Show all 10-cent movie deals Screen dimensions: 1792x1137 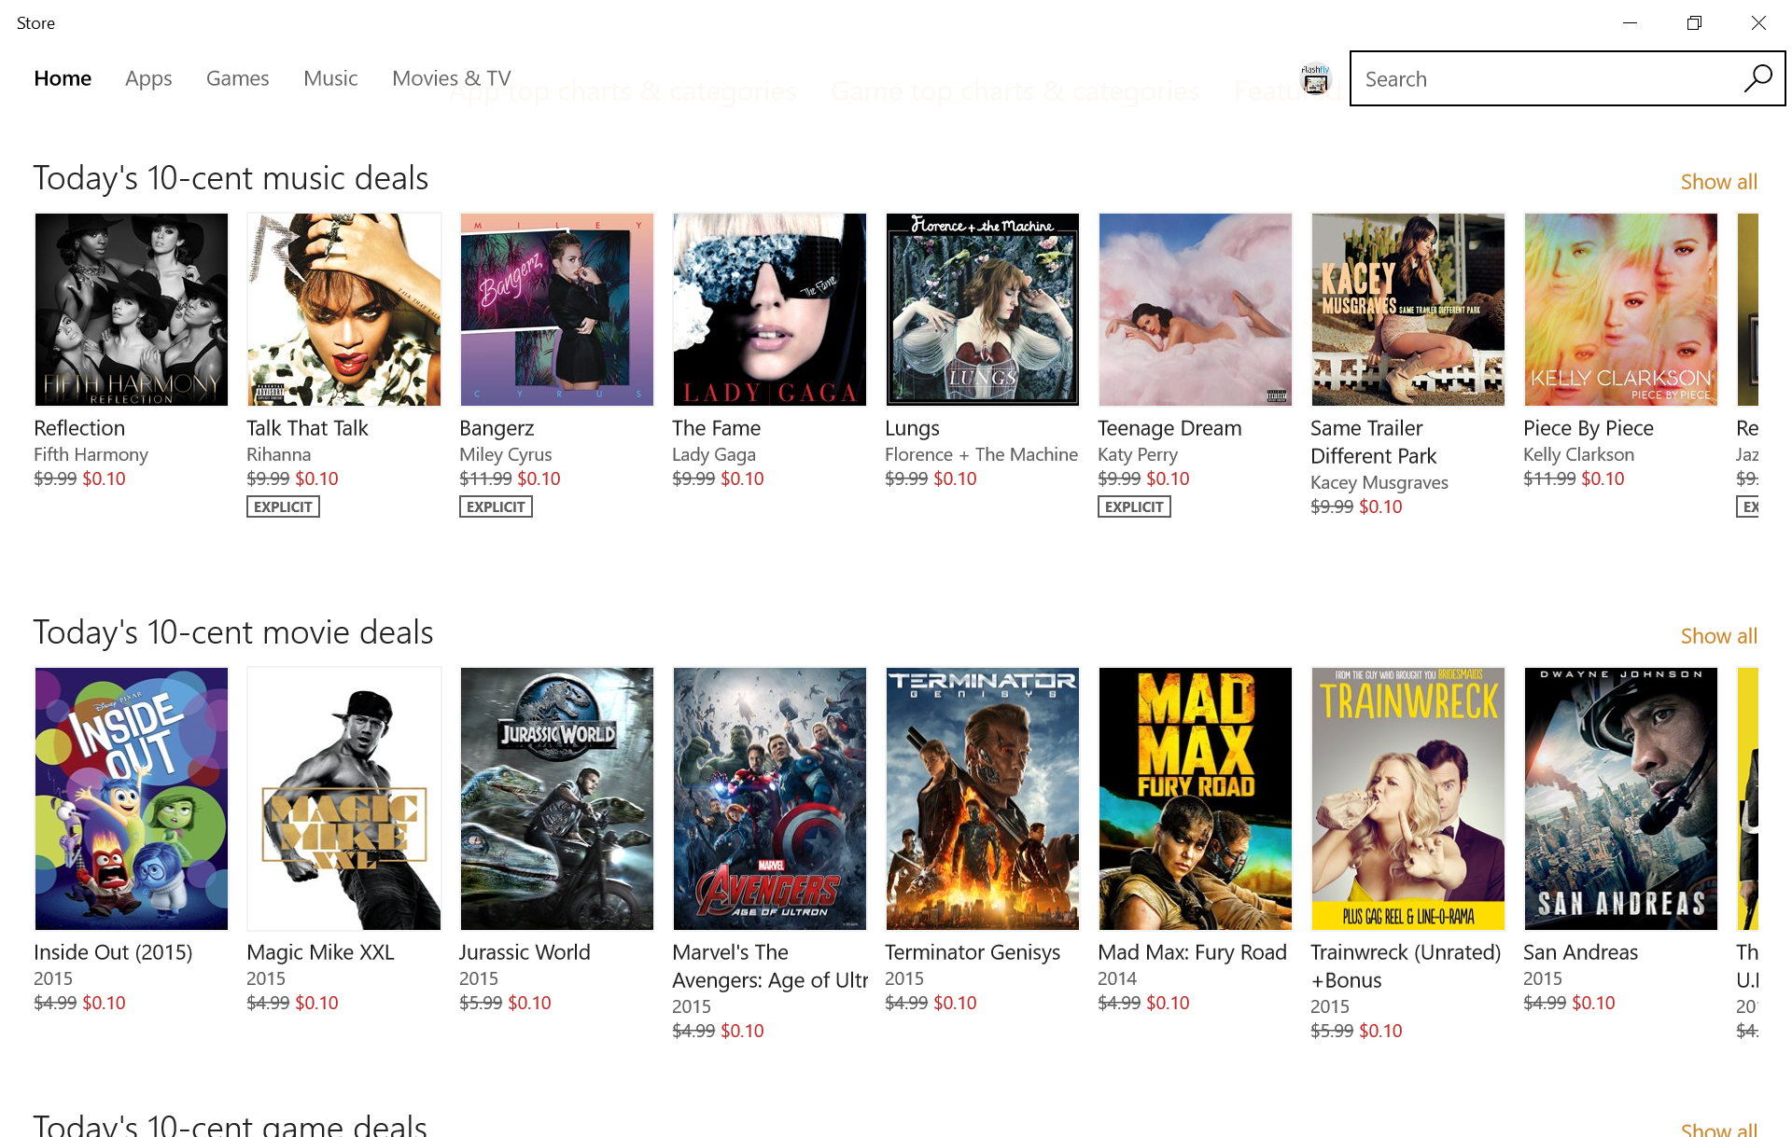click(x=1718, y=636)
